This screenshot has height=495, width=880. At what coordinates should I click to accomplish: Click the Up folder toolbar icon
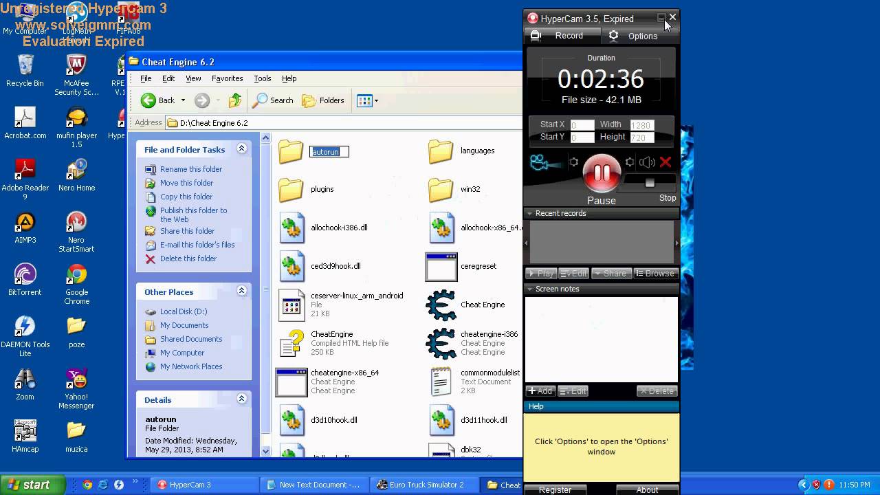click(235, 100)
